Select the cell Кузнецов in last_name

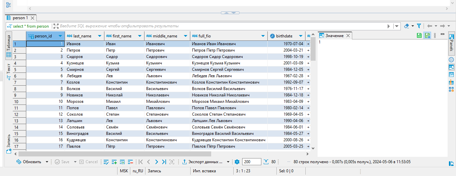[x=84, y=63]
